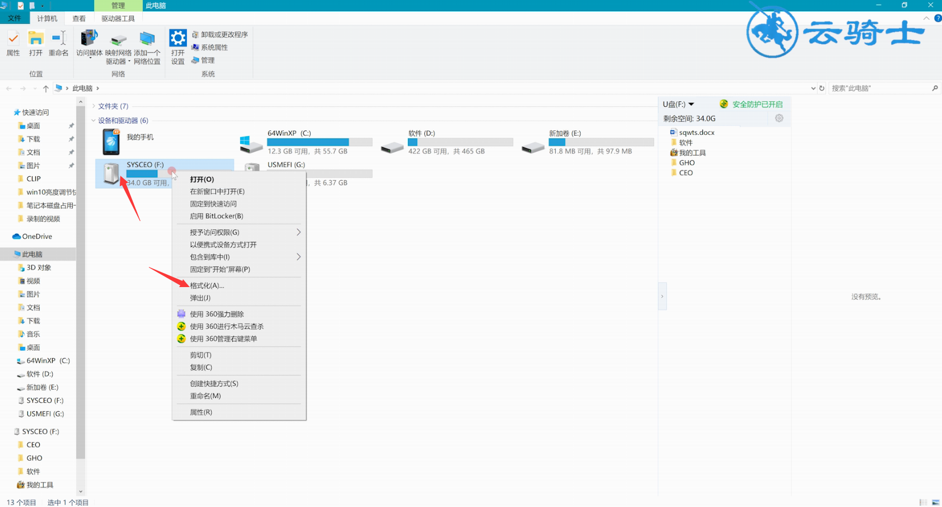Viewport: 942px width, 507px height.
Task: Open the recent locations dropdown arrow
Action: [35, 88]
